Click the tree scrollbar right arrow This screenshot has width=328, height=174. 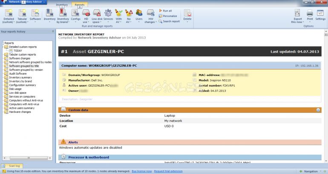pyautogui.click(x=50, y=158)
